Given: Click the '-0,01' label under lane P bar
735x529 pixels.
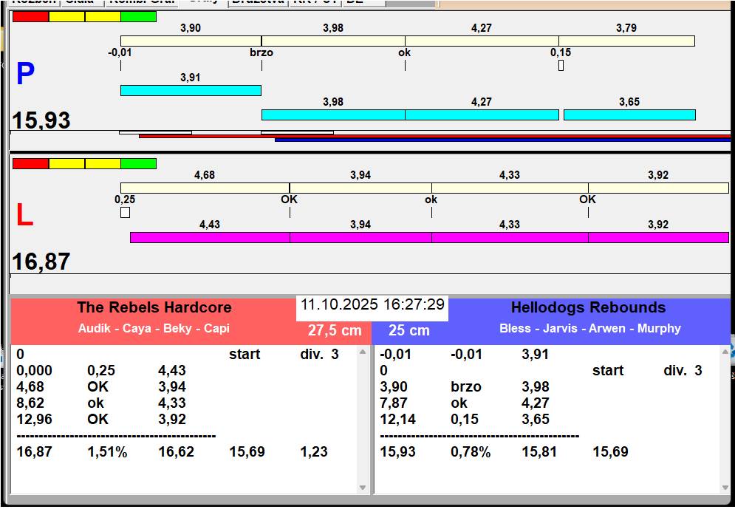Looking at the screenshot, I should pyautogui.click(x=120, y=52).
